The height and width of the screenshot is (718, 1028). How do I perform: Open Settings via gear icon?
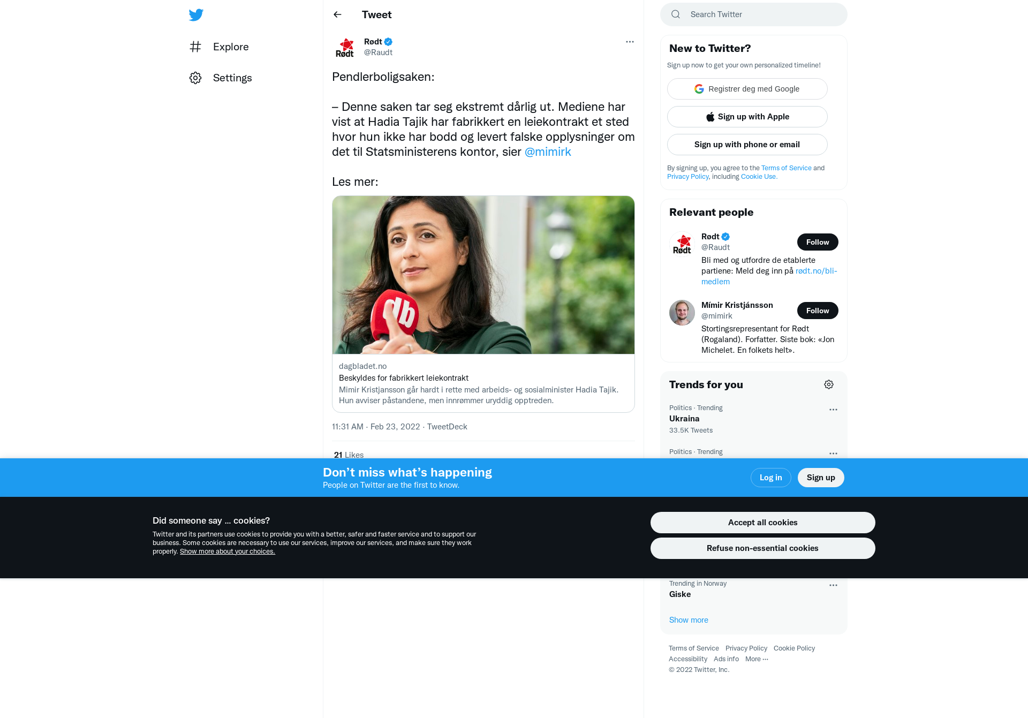point(195,78)
